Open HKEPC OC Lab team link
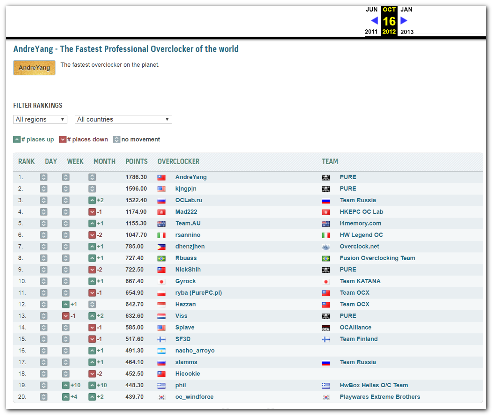 coord(361,212)
